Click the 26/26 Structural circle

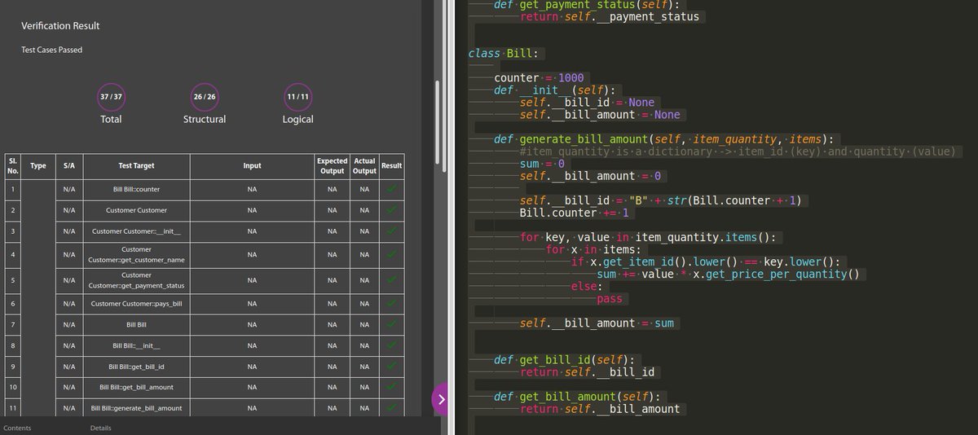pyautogui.click(x=205, y=97)
